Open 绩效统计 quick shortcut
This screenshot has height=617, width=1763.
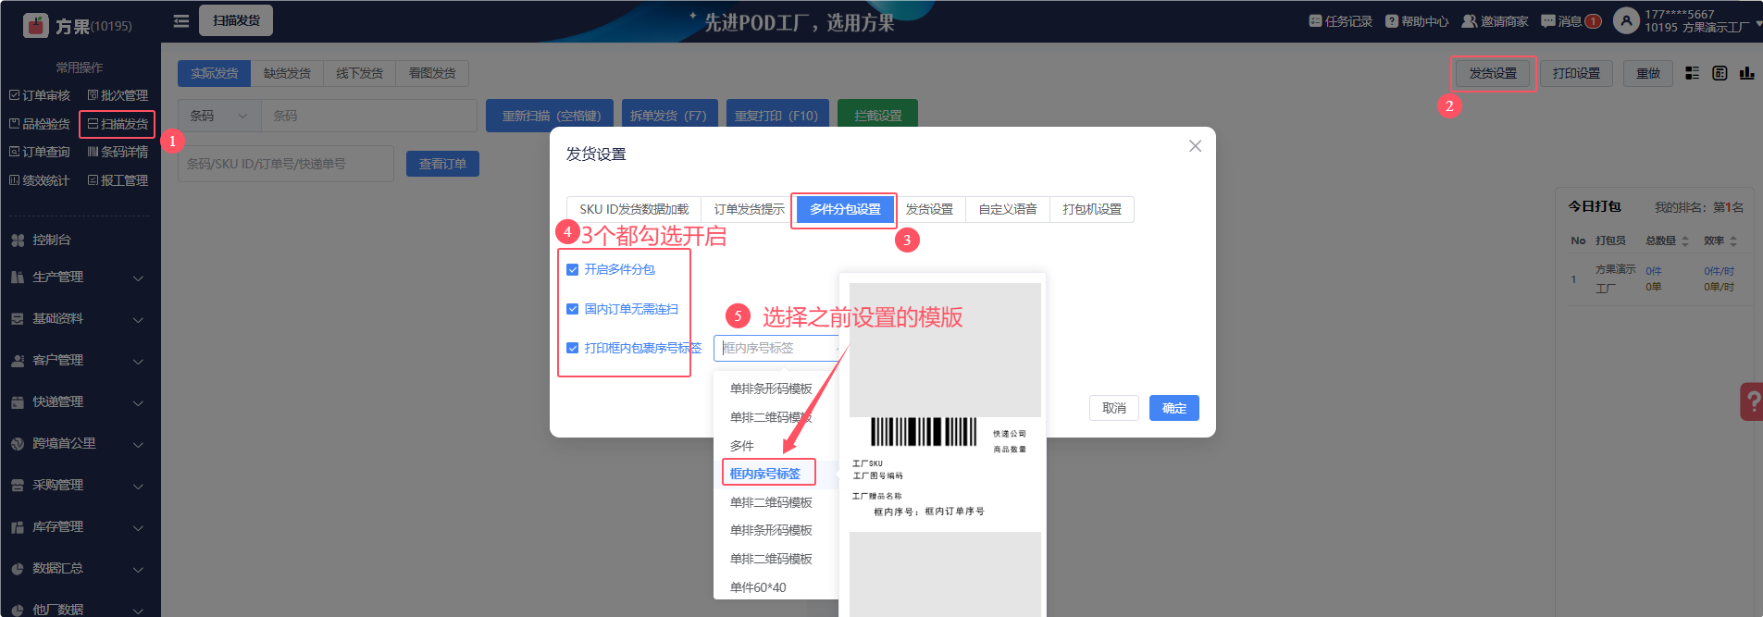(40, 180)
